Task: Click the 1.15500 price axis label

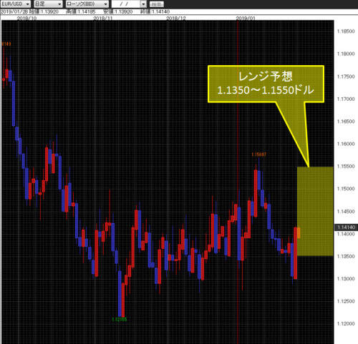Action: click(x=346, y=167)
